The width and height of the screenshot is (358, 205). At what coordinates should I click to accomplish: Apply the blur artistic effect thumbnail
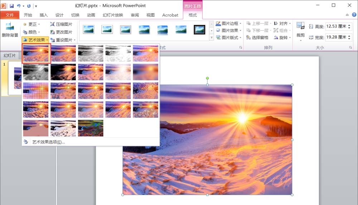145,72
